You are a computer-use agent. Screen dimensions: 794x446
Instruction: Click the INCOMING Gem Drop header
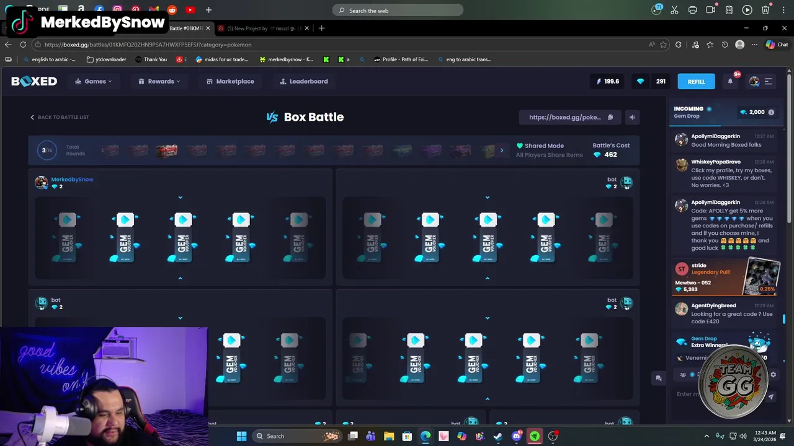[689, 112]
